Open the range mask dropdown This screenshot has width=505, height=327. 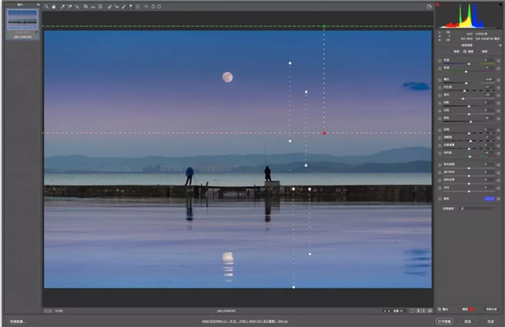[477, 209]
